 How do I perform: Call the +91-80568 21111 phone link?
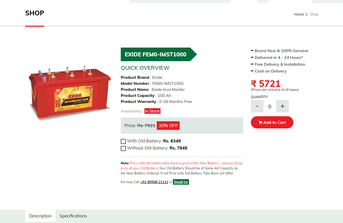154,182
